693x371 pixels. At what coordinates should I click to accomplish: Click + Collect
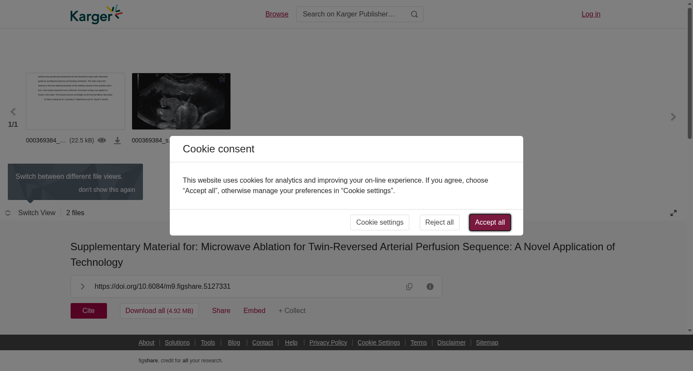tap(292, 311)
